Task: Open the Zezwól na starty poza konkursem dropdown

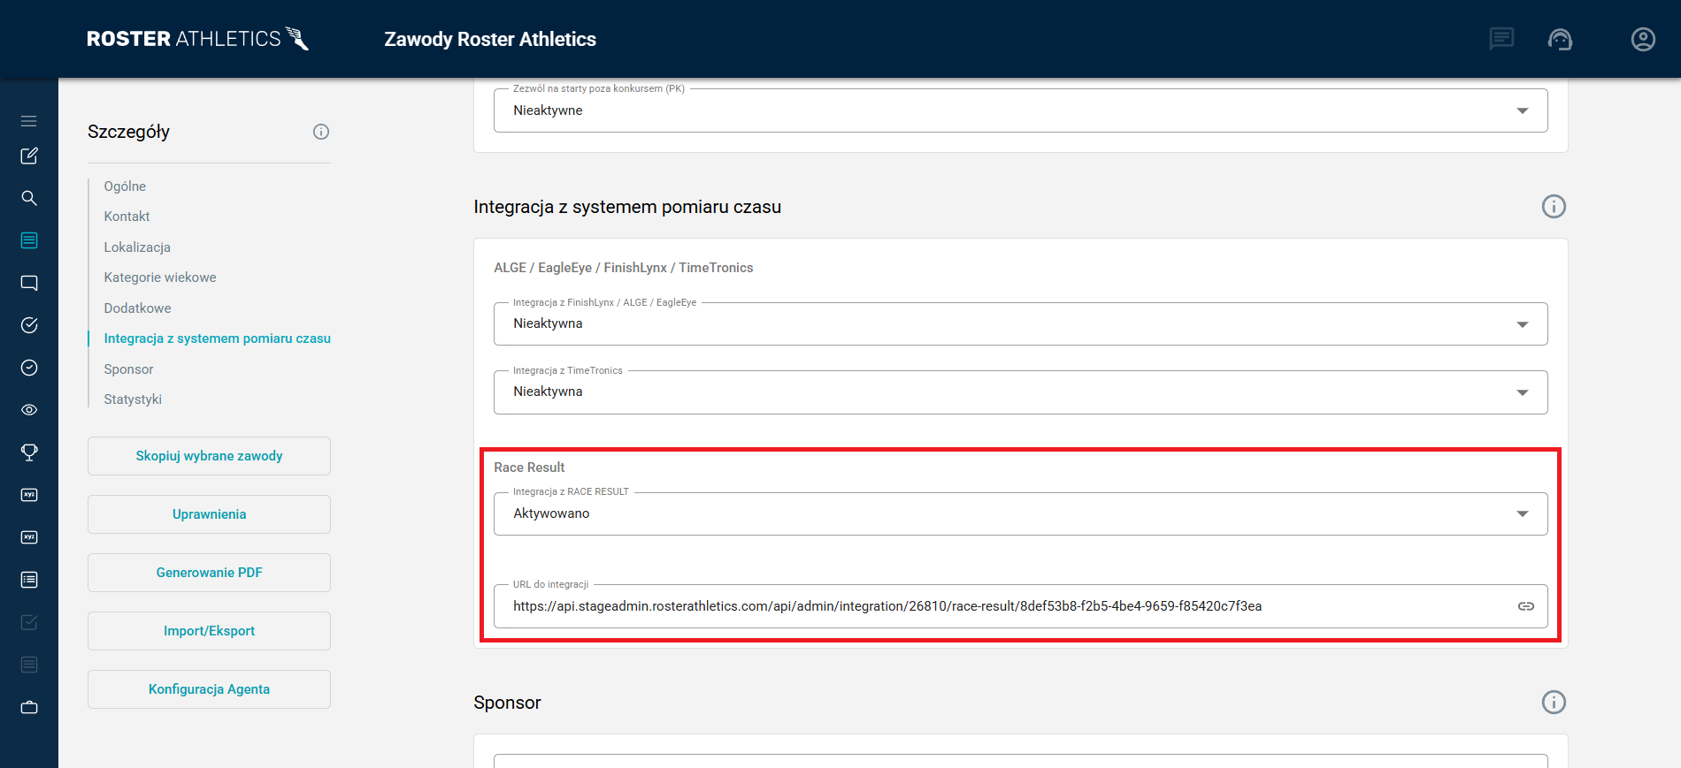Action: point(1020,110)
